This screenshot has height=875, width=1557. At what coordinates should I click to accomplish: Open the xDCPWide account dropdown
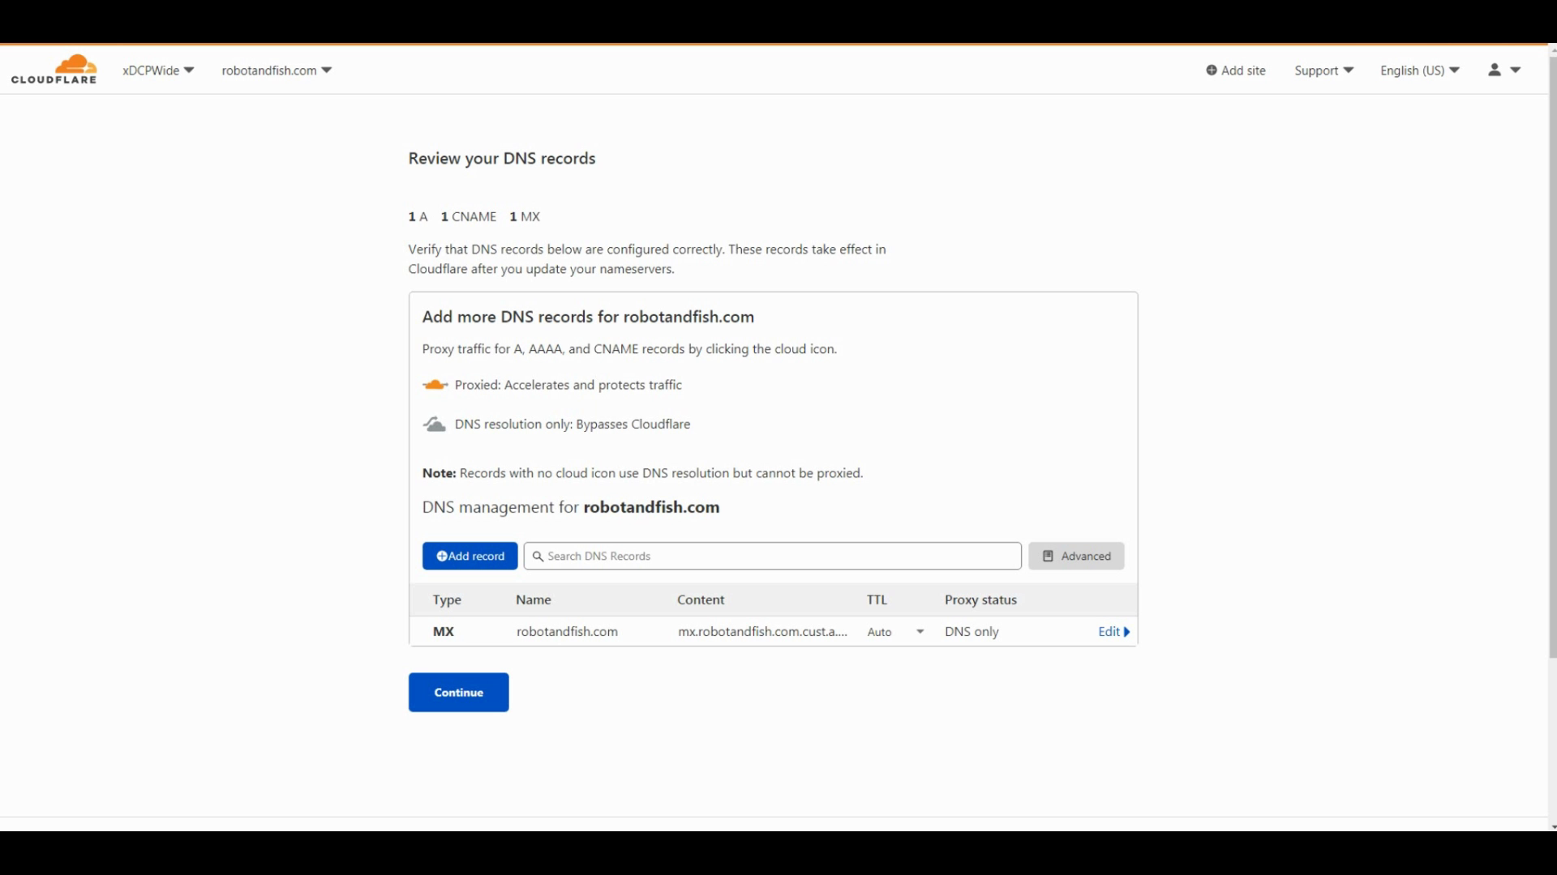coord(158,70)
